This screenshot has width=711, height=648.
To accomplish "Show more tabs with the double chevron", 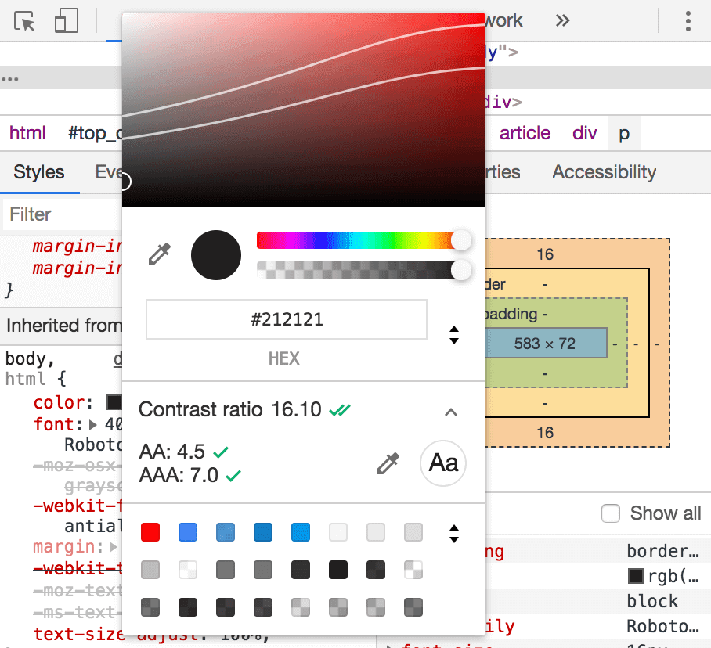I will click(562, 21).
